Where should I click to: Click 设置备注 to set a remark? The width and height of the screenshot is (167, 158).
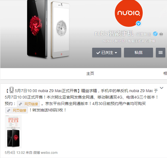144,34
